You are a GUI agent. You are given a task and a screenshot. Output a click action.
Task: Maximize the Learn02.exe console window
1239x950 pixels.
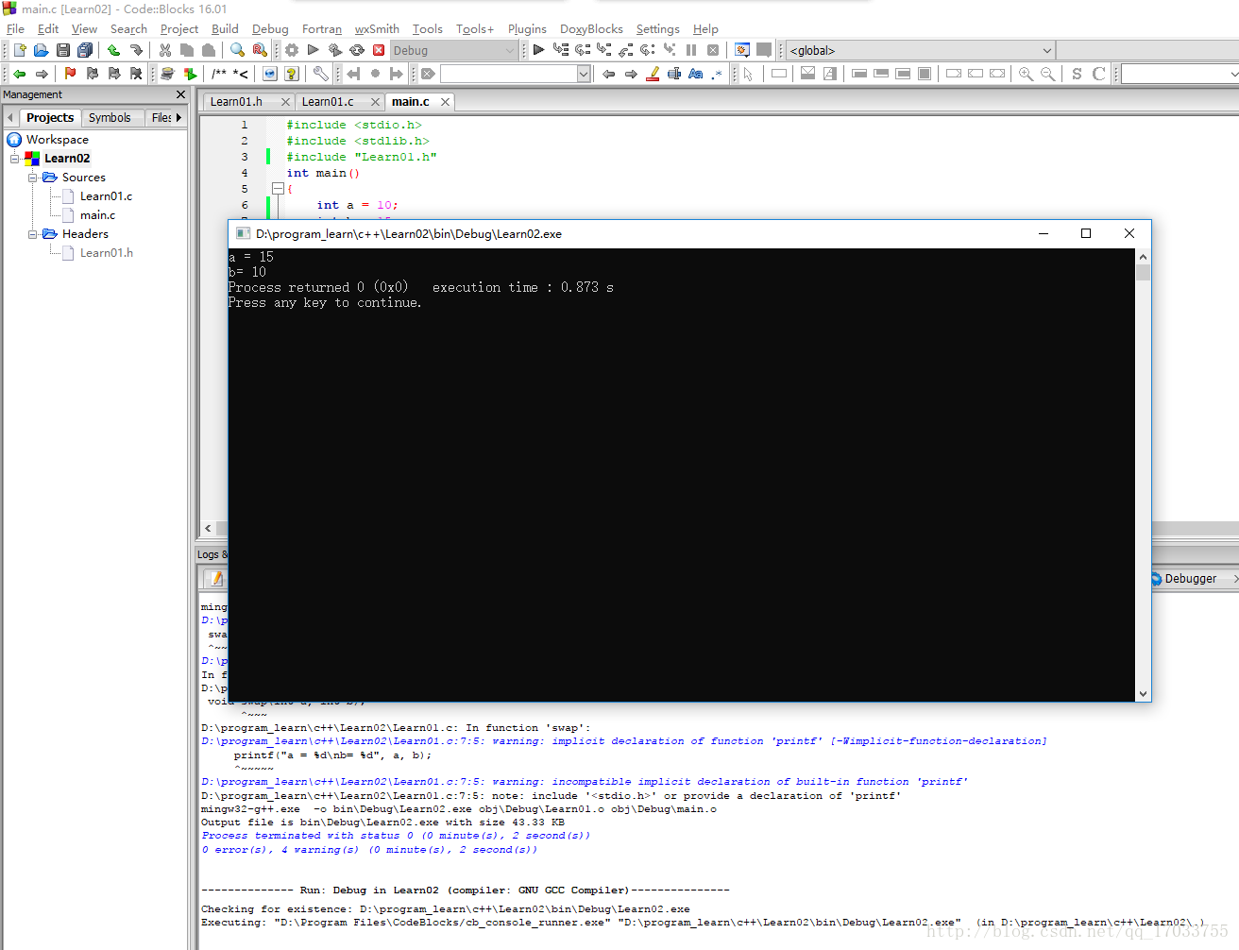tap(1086, 233)
